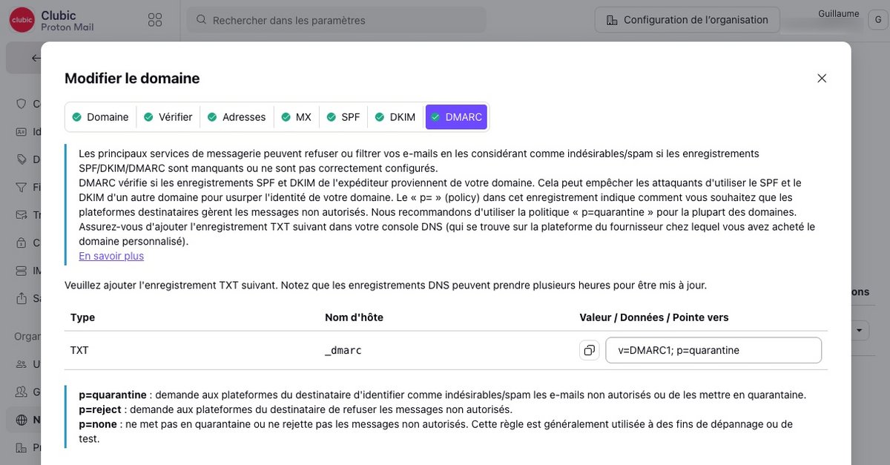
Task: Click the Clubic organization logo
Action: coord(22,21)
